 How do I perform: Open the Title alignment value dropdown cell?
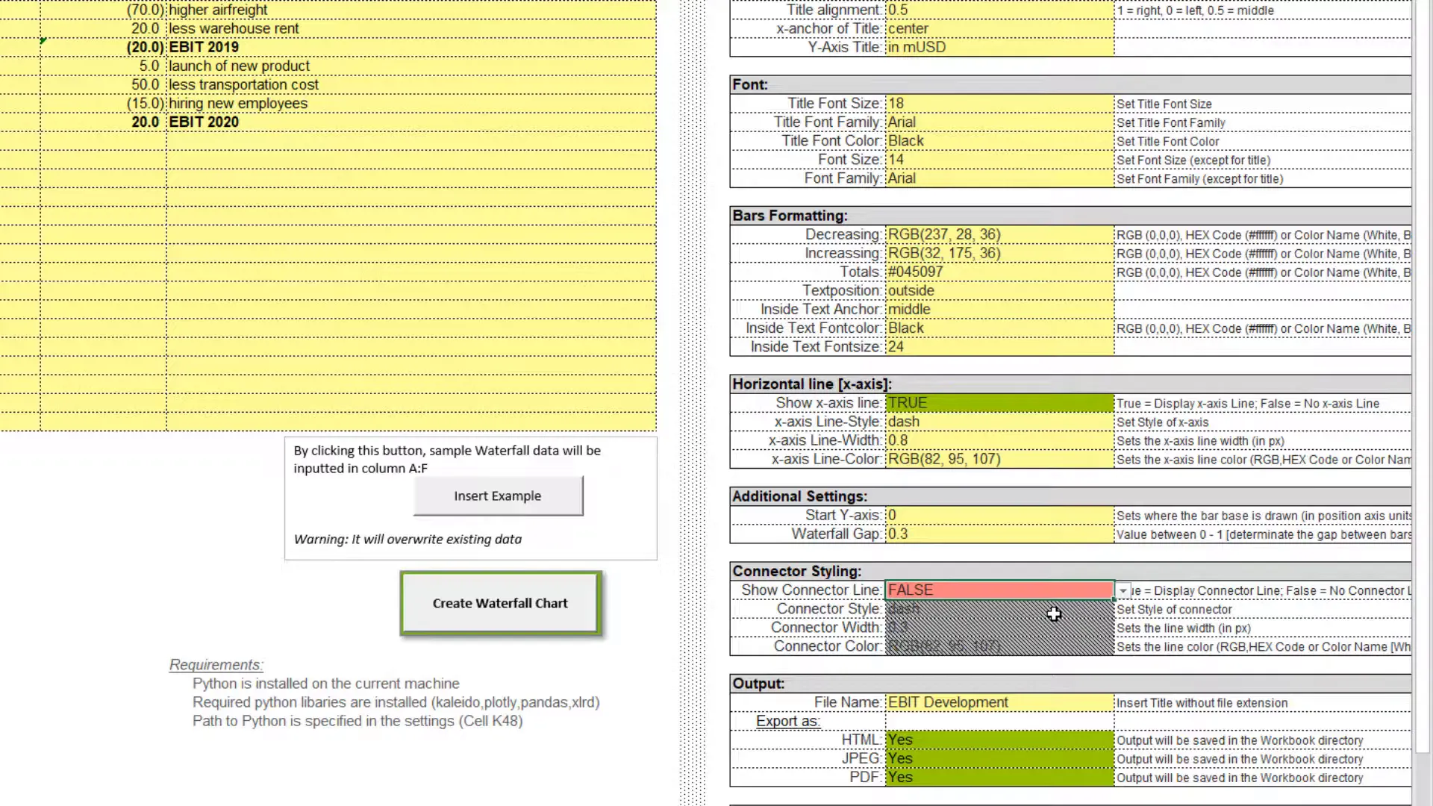point(998,10)
